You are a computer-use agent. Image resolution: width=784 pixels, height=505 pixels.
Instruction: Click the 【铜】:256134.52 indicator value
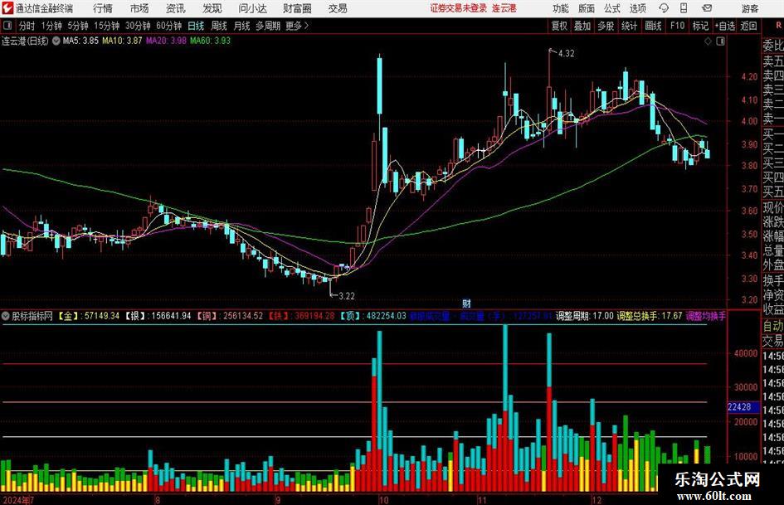click(x=229, y=316)
